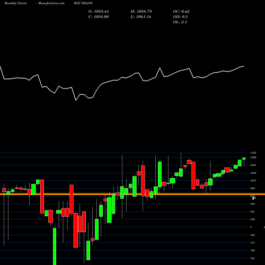Click the 1105 price axis label
265x265 pixels.
pos(253,153)
